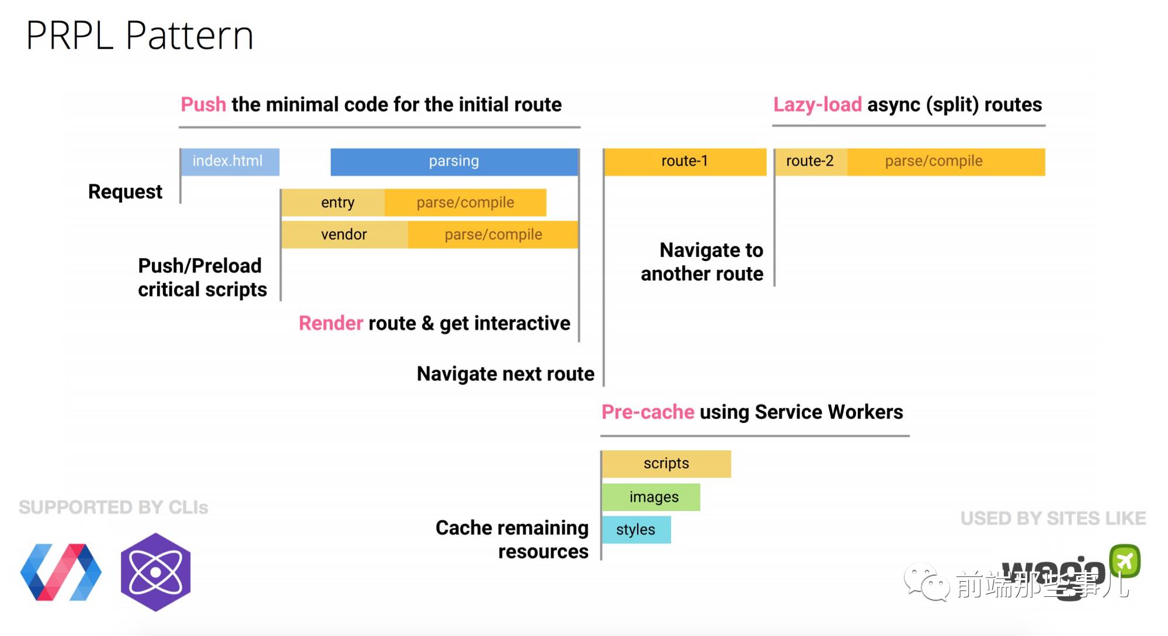
Task: Click parse/compile bar after route-2
Action: coord(945,162)
